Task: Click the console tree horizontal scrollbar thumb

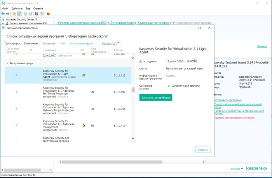Action: point(23,170)
